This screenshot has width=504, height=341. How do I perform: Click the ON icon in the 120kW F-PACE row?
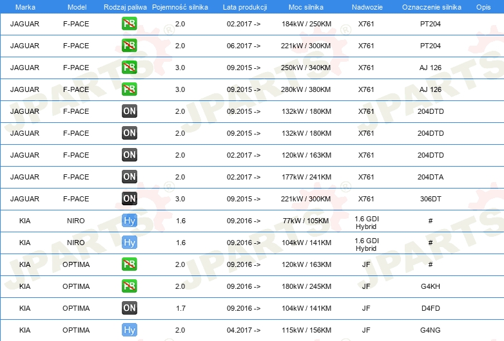(130, 155)
